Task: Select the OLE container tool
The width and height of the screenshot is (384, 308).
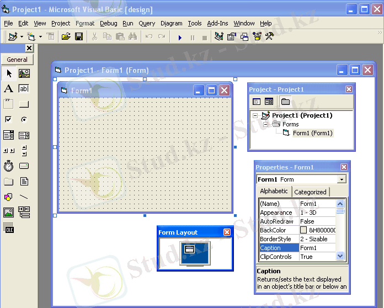Action: [8, 228]
